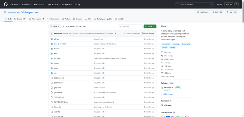Image resolution: width=244 pixels, height=117 pixels.
Task: Open the ofscraper folder
Action: [x=57, y=58]
